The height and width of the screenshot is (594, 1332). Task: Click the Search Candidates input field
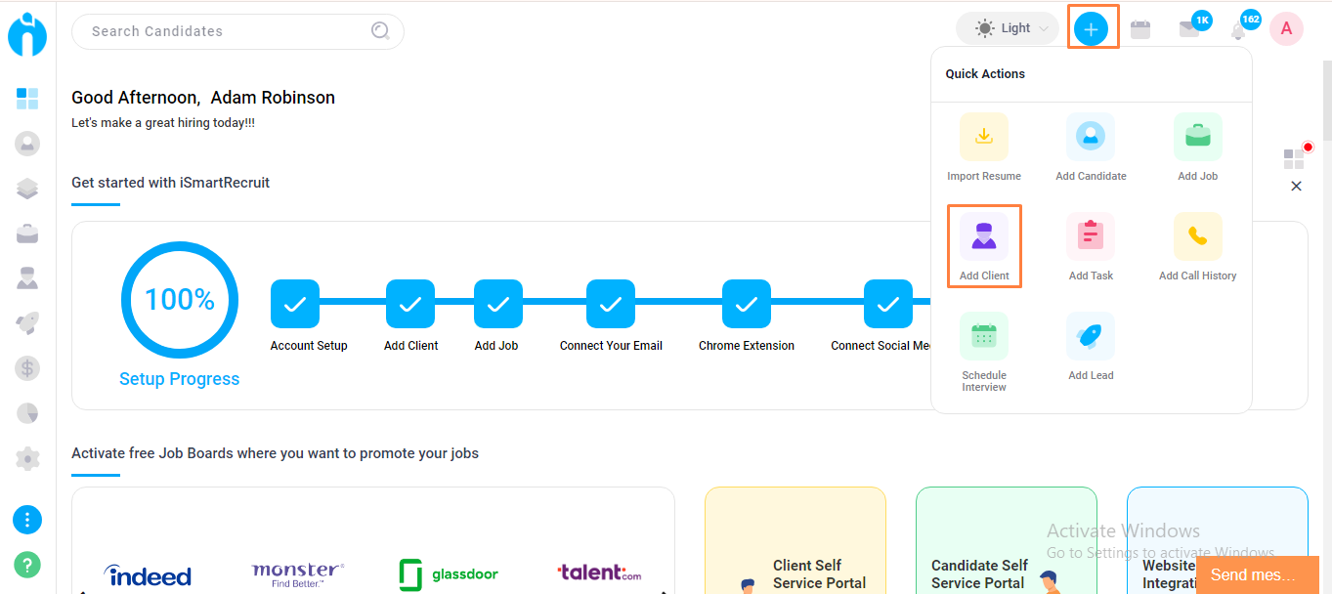pyautogui.click(x=225, y=31)
